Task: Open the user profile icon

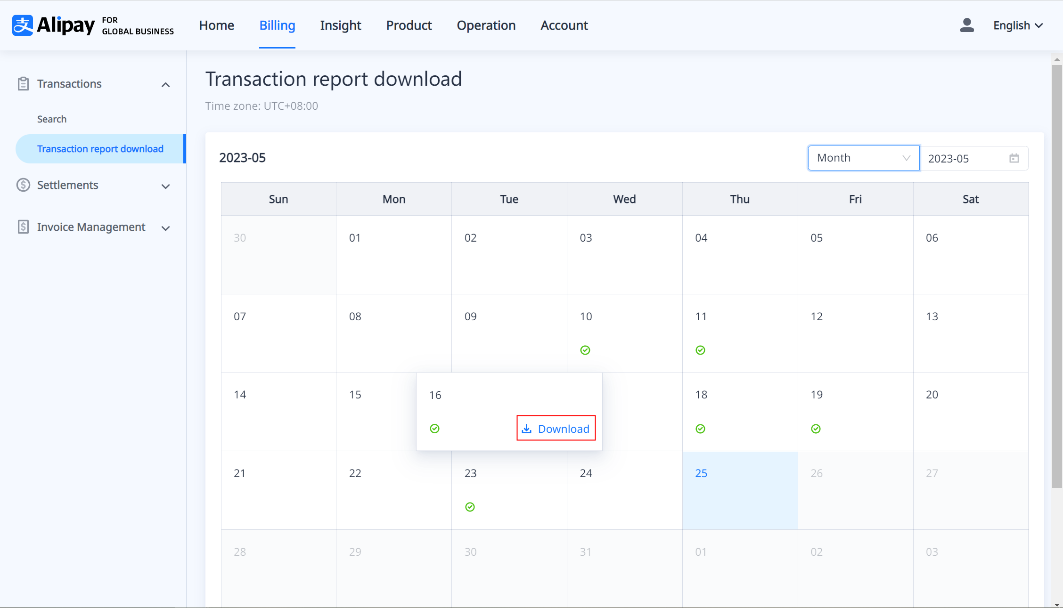Action: point(966,25)
